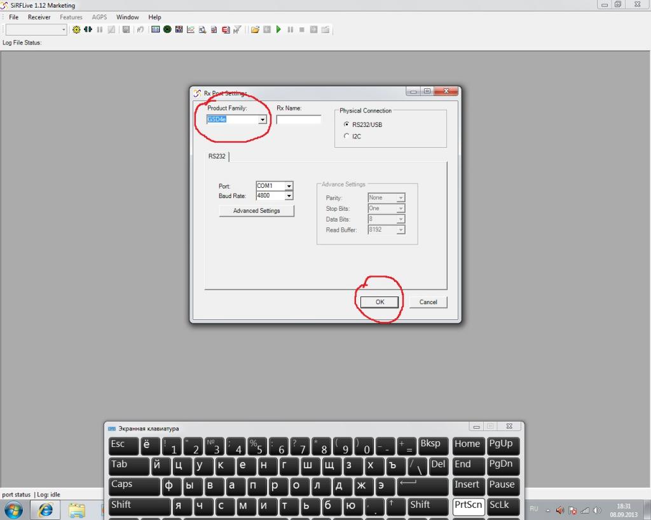
Task: Click the connect receiver icon beside the gear
Action: (x=88, y=30)
